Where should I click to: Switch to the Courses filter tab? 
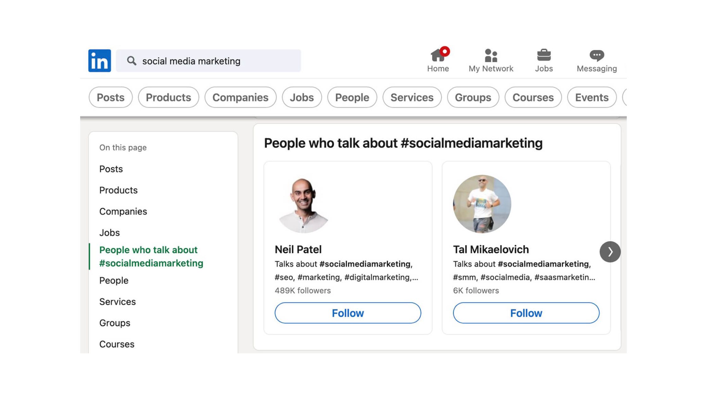coord(533,98)
